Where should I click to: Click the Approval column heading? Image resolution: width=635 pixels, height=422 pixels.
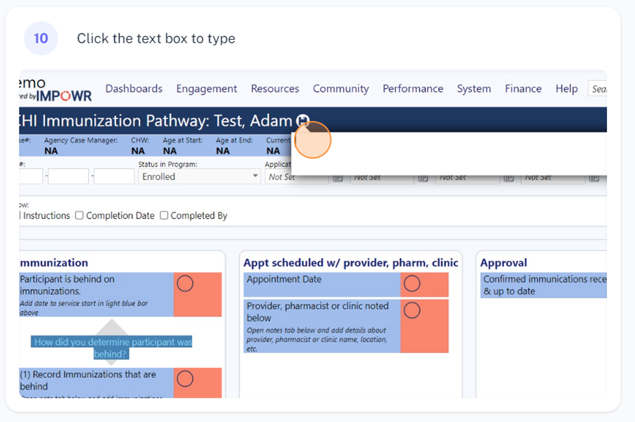[503, 263]
